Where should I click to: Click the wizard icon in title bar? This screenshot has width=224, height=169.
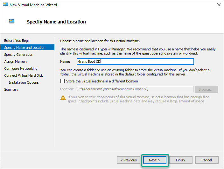click(5, 5)
